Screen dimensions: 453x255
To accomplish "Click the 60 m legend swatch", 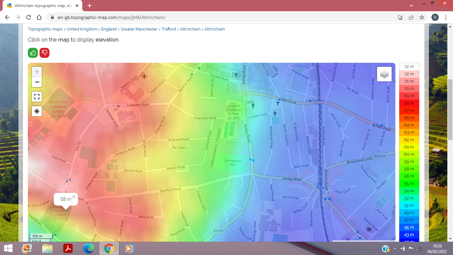I will click(x=409, y=154).
